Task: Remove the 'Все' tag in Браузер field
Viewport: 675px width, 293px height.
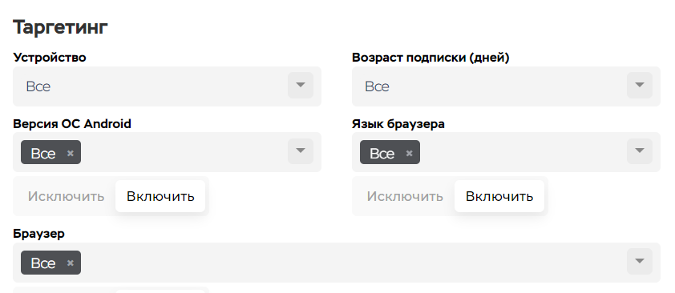Action: click(x=71, y=263)
